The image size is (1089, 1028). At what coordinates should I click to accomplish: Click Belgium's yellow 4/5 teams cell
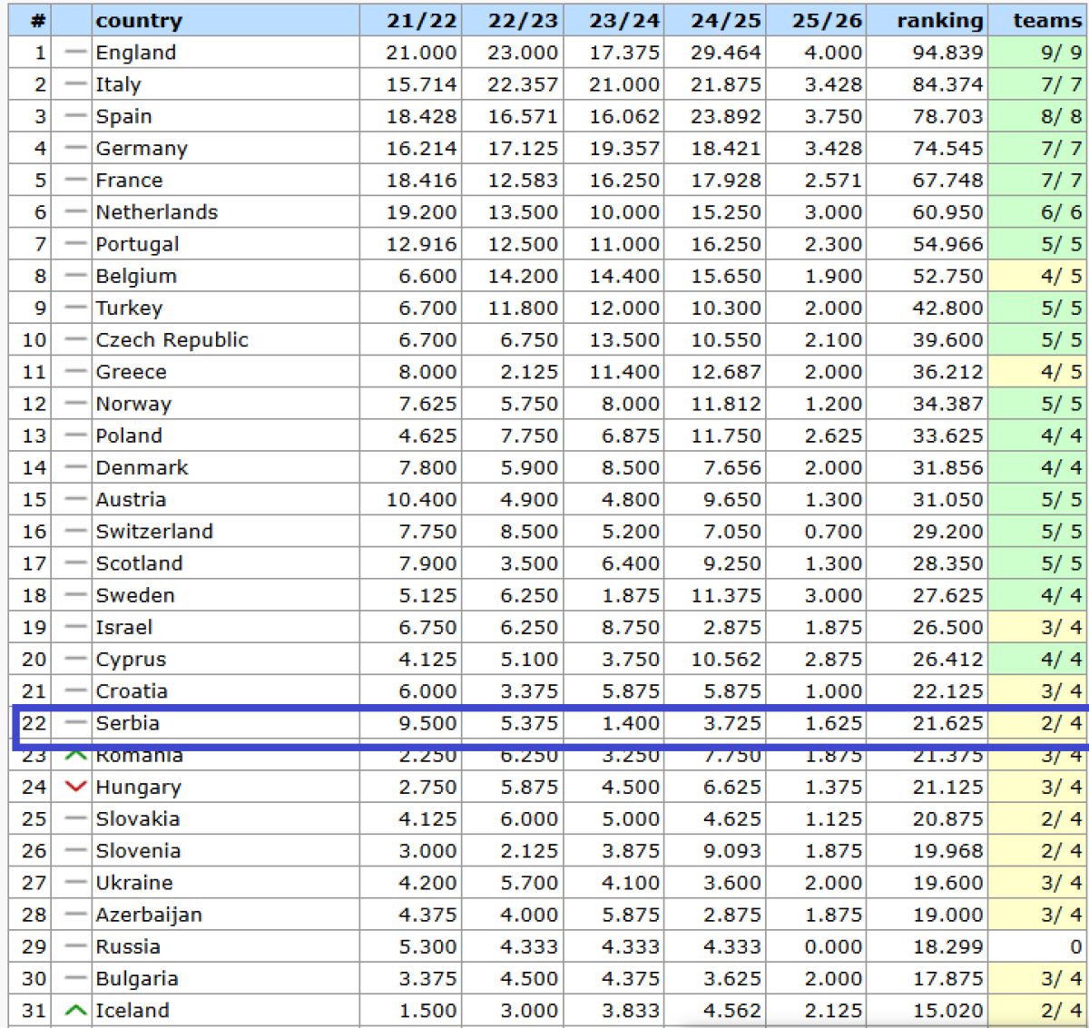pyautogui.click(x=1060, y=276)
